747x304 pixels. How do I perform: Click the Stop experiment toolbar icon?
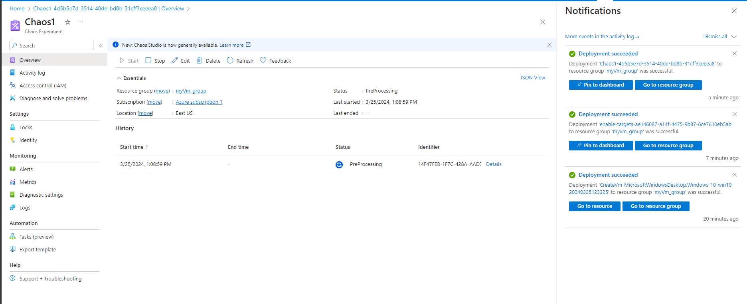[148, 61]
